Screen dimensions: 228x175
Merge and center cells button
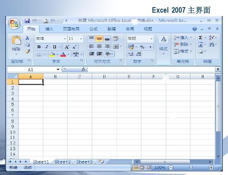click(x=116, y=46)
